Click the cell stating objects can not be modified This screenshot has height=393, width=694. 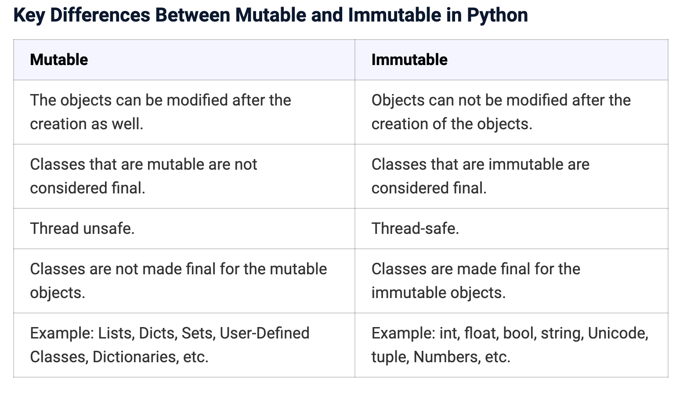click(511, 112)
